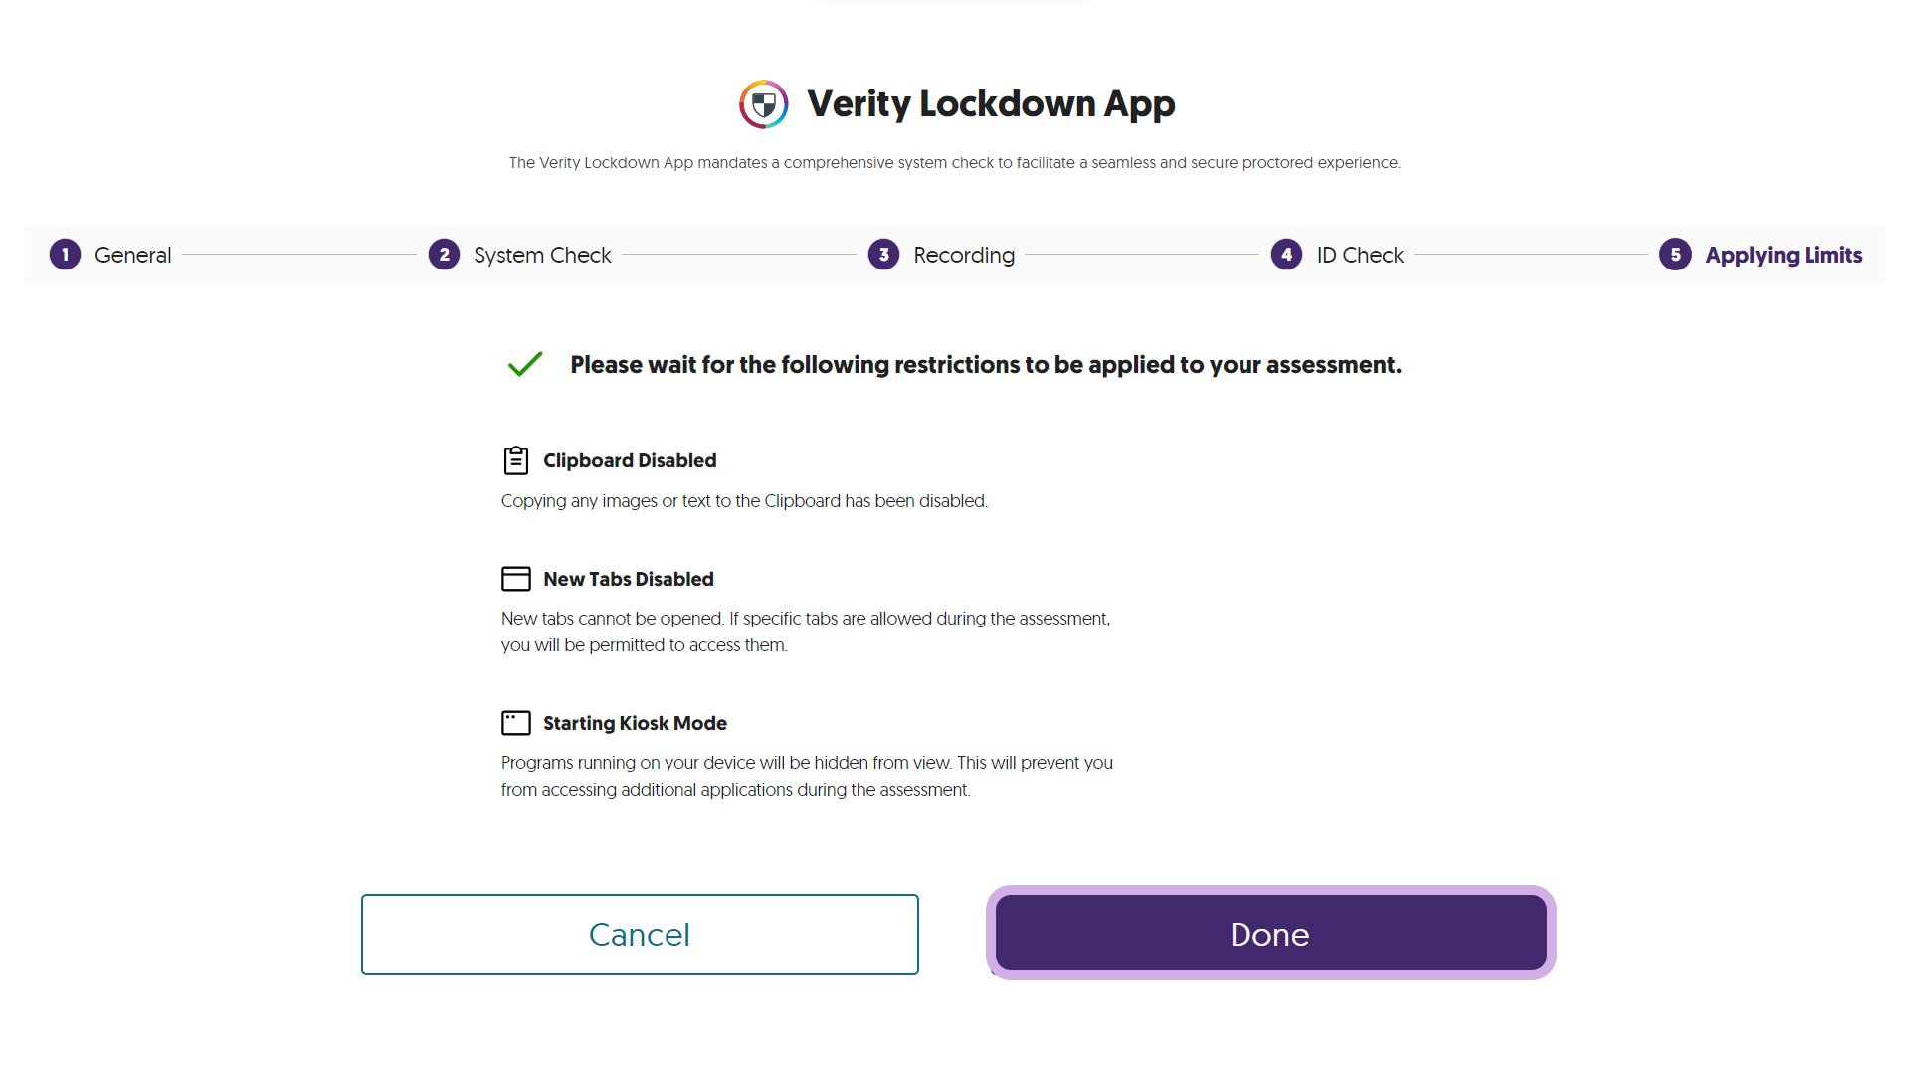Select the step 4 circle for ID Check
The image size is (1910, 1074).
[x=1286, y=255]
